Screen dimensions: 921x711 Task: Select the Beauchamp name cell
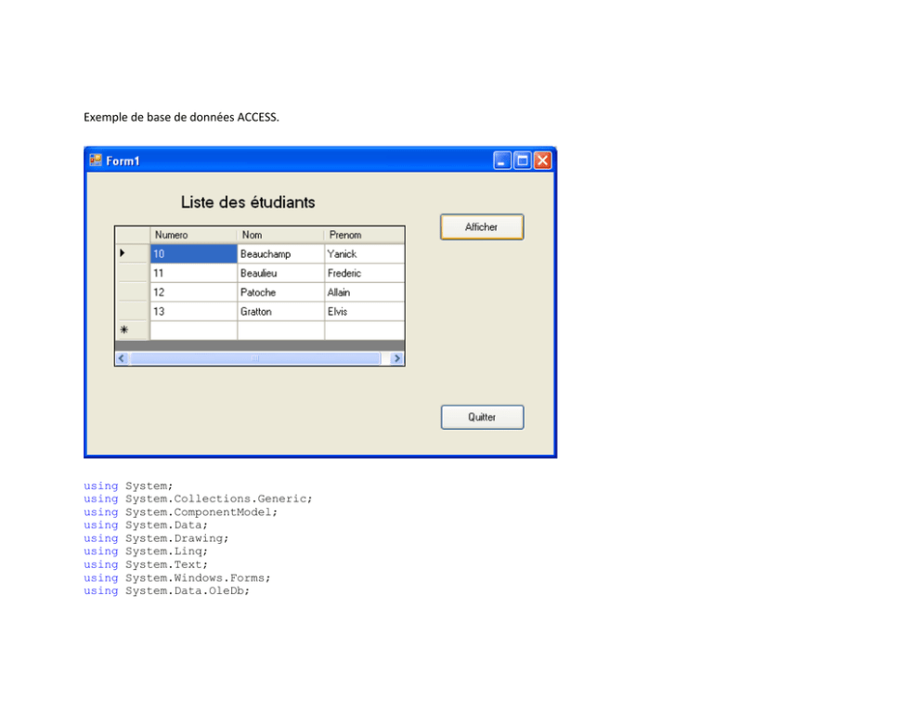click(280, 253)
